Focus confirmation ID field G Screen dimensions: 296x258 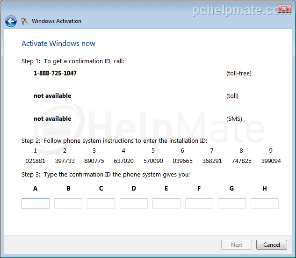pos(232,203)
